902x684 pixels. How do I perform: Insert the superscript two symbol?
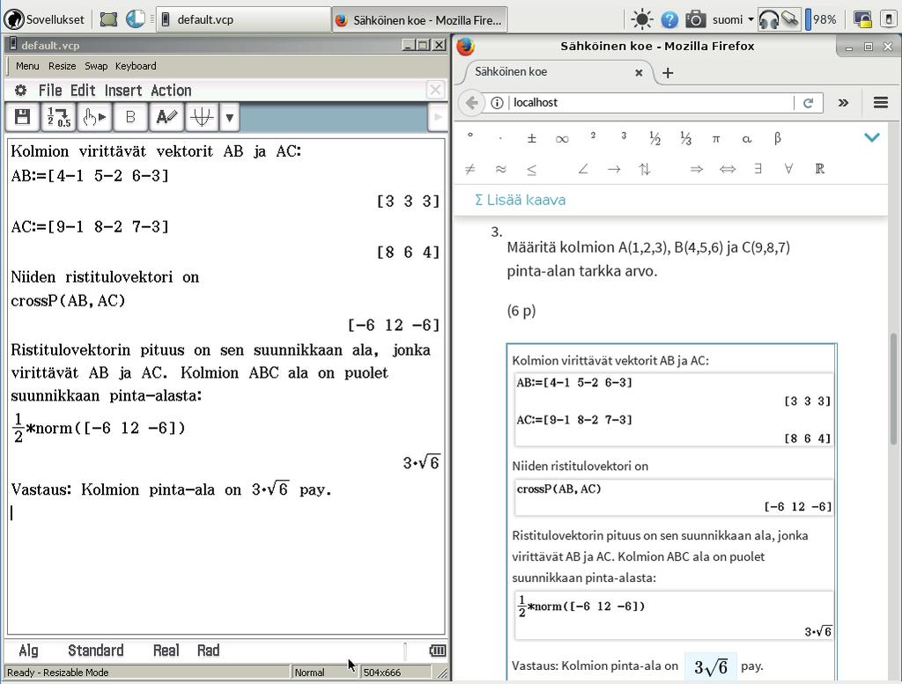coord(593,136)
